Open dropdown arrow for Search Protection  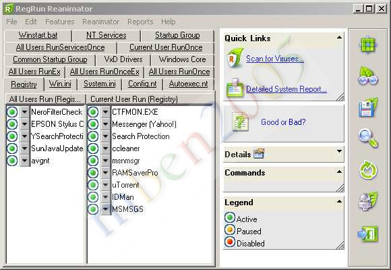tap(105, 136)
